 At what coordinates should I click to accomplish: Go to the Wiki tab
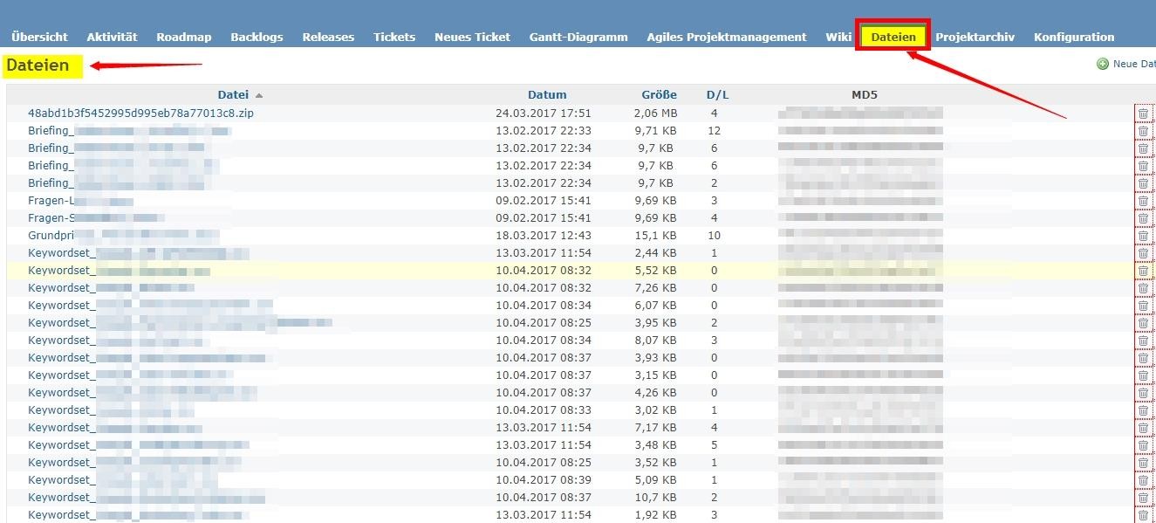pos(838,37)
